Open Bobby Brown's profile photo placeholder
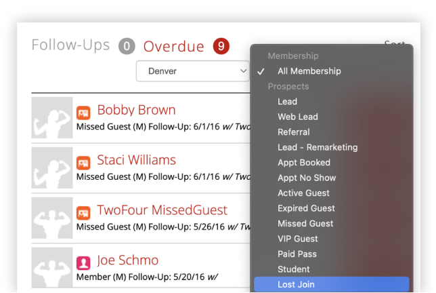 click(52, 117)
